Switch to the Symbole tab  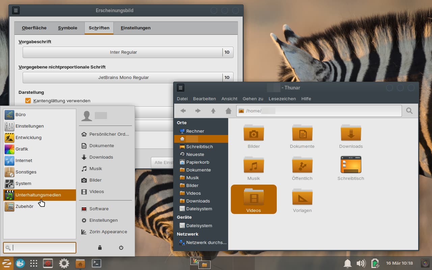pyautogui.click(x=67, y=28)
